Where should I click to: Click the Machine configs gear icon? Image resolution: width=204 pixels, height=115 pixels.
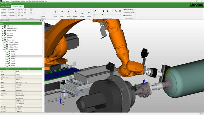5,31
